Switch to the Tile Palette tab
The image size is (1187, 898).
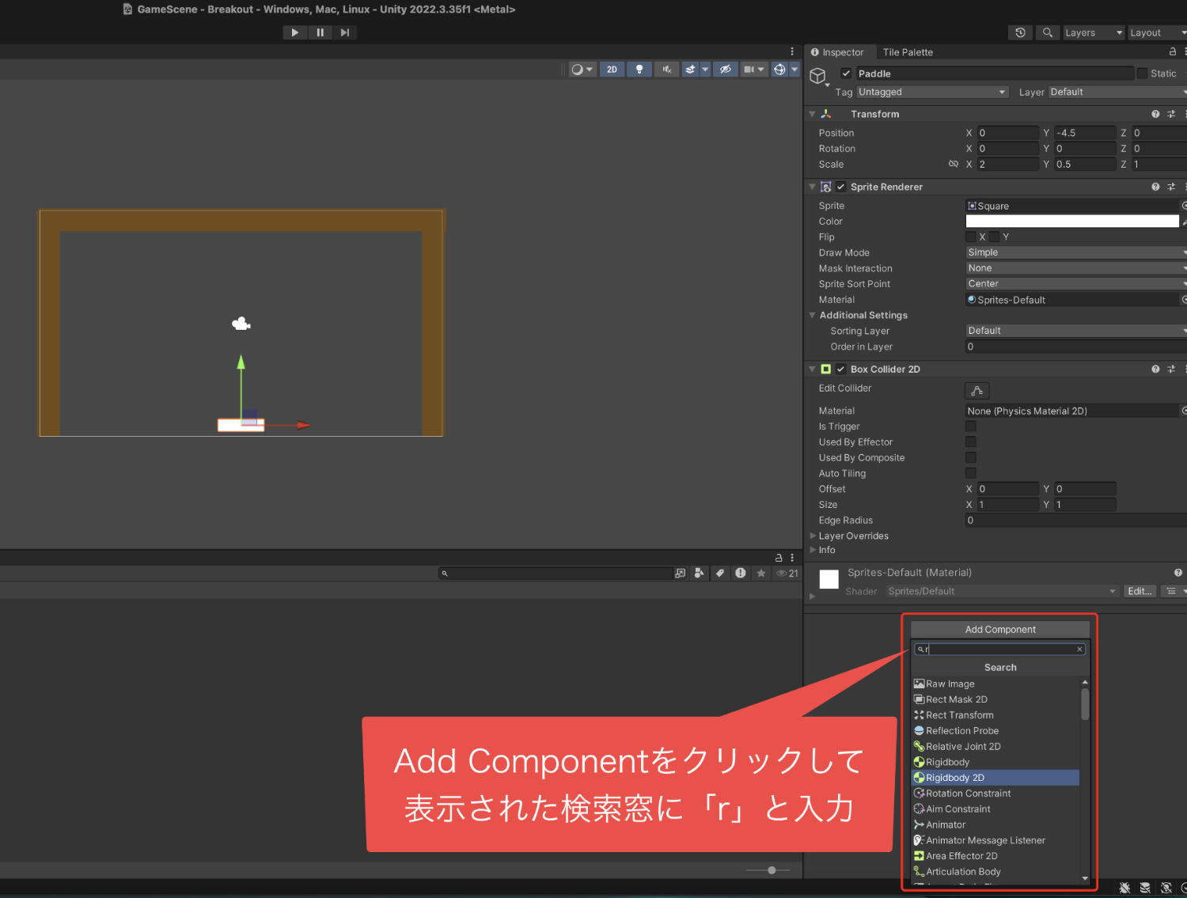(908, 52)
